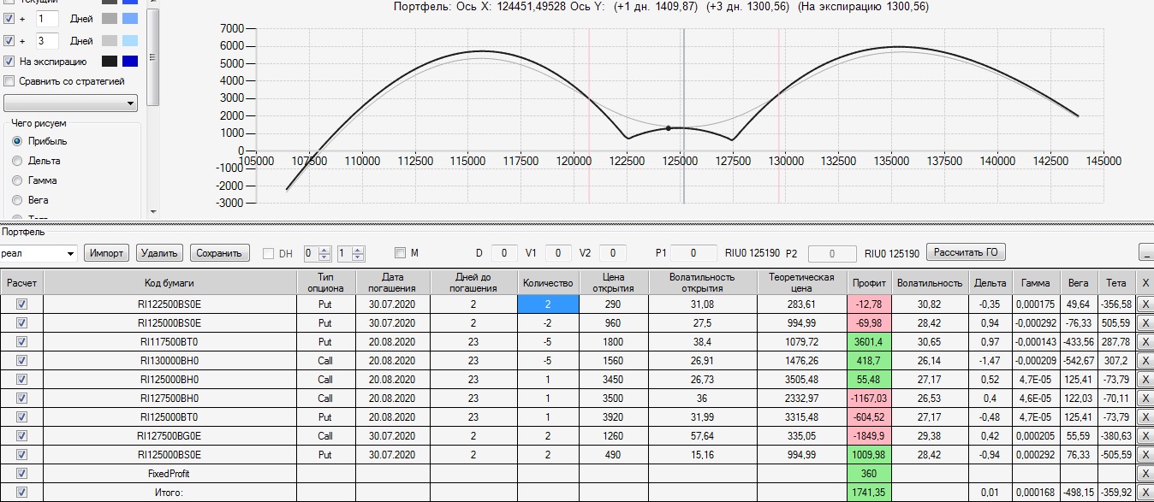Click the Удалить button
The image size is (1154, 502).
click(159, 253)
